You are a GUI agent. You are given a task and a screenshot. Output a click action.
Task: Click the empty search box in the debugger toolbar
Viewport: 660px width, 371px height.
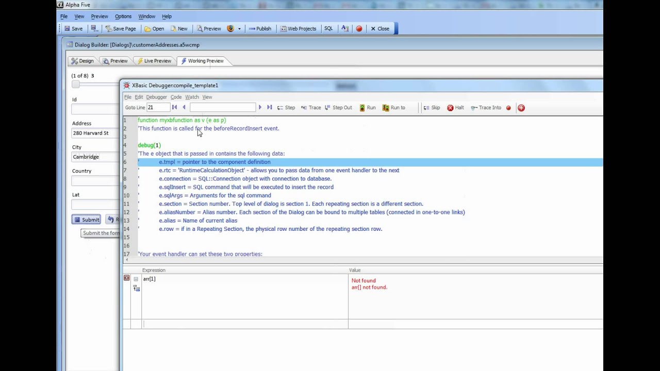[x=223, y=108]
